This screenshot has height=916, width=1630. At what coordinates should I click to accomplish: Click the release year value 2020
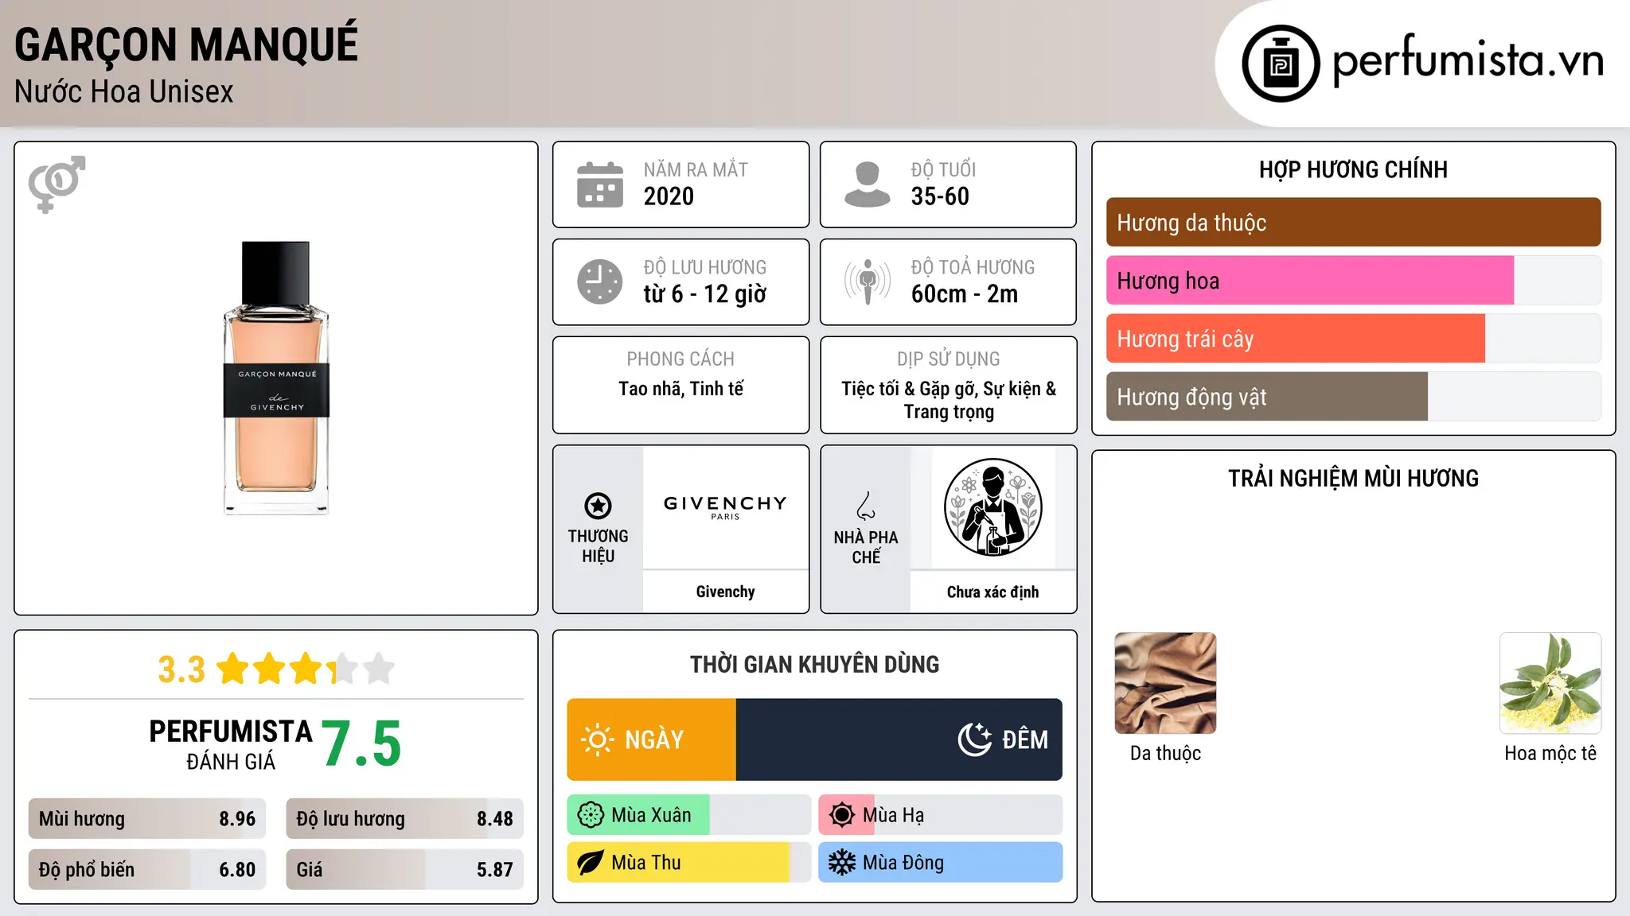669,196
